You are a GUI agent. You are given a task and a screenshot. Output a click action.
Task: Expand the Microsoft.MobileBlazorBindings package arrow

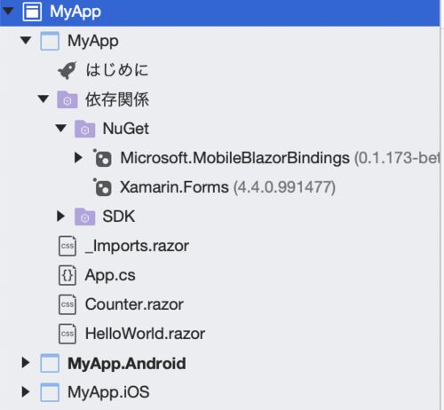pos(78,157)
